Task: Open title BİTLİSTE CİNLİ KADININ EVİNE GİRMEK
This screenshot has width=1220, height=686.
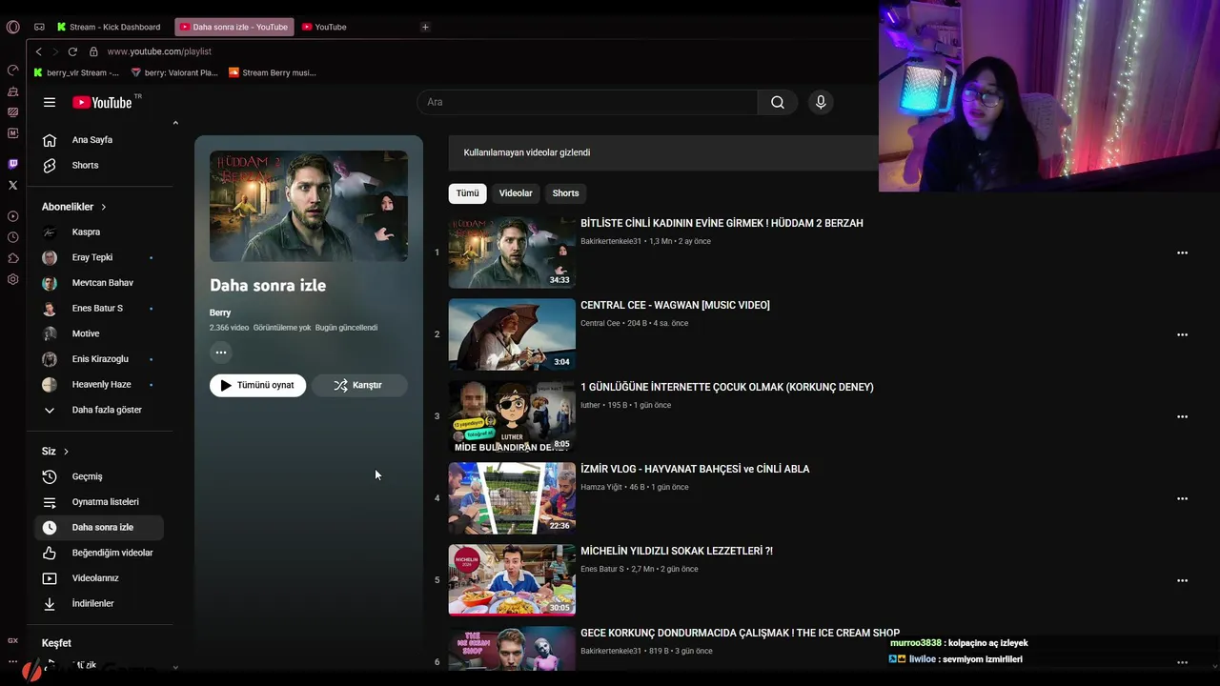Action: point(722,223)
